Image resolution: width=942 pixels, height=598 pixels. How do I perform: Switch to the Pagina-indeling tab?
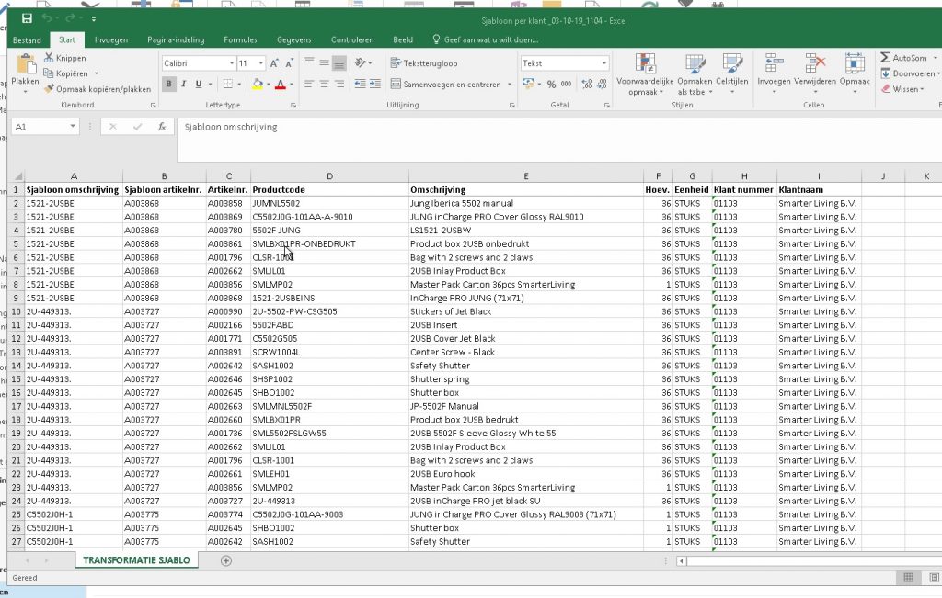176,40
